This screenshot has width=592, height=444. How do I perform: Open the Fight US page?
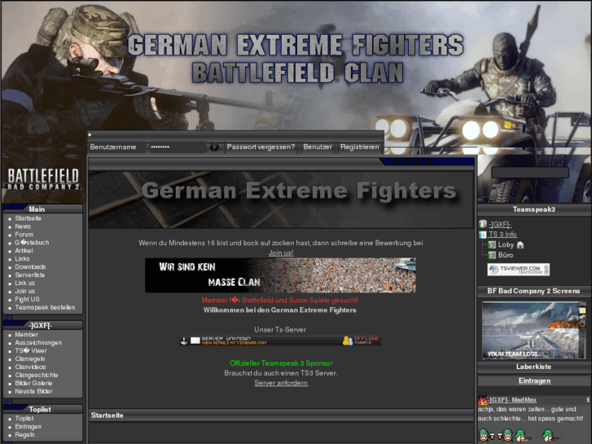(27, 299)
